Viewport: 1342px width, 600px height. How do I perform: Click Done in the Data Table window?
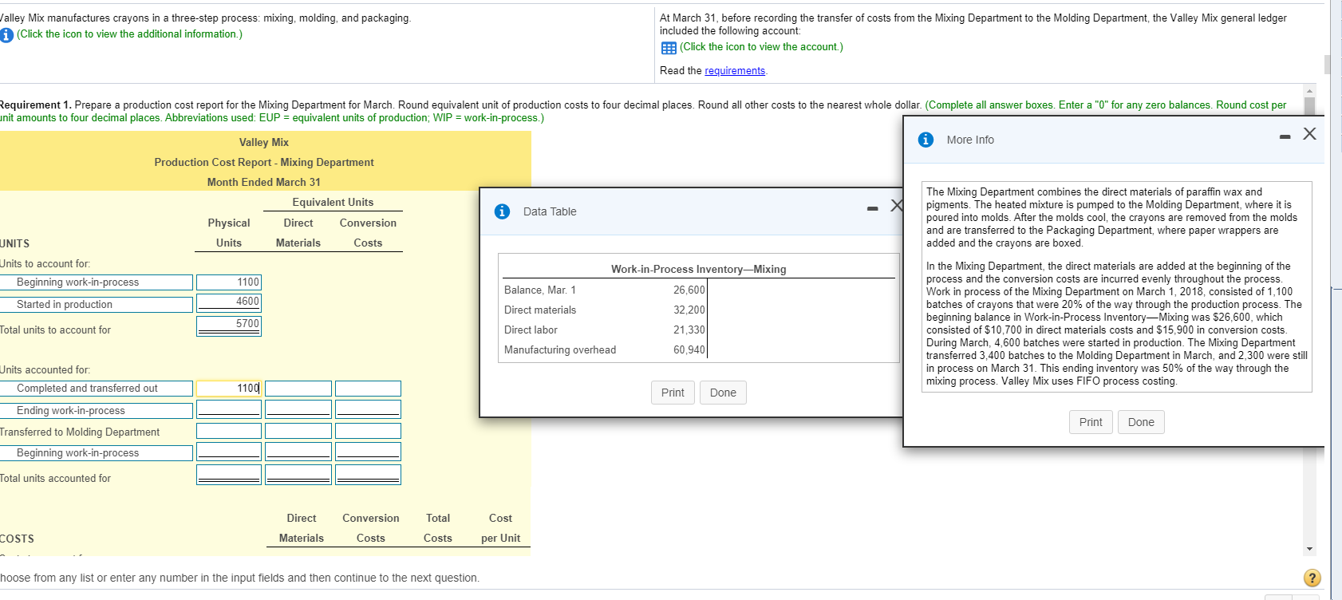[723, 393]
